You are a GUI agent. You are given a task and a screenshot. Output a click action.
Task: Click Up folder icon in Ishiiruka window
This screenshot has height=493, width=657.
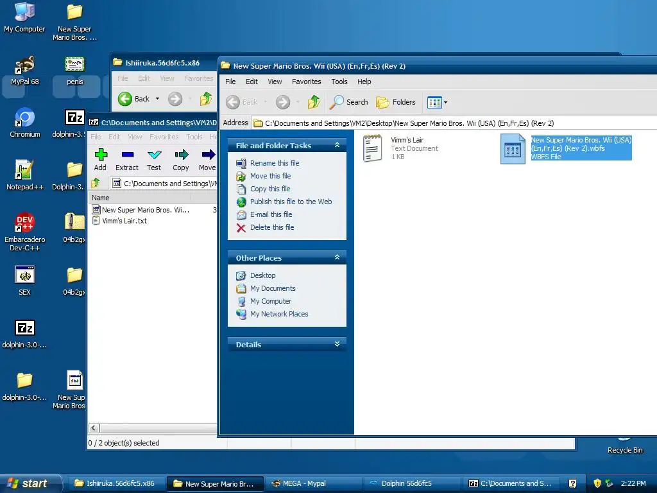(x=206, y=99)
